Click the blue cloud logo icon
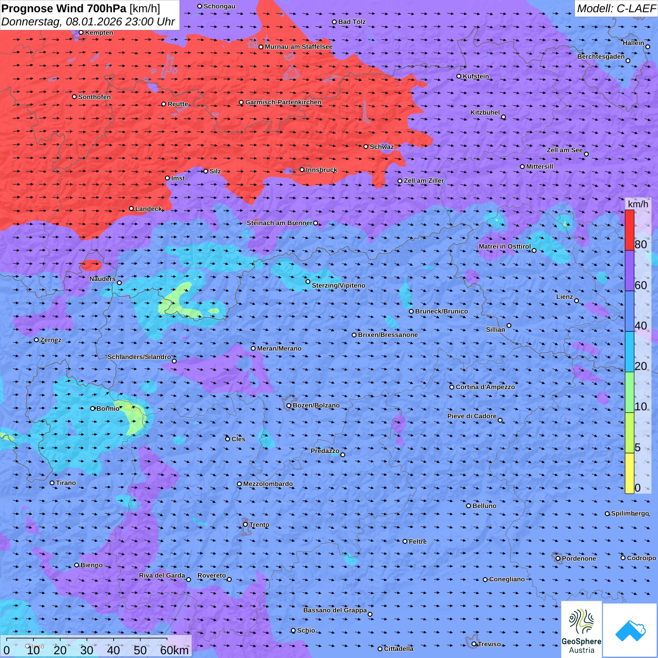Viewport: 658px width, 658px height. point(630,630)
